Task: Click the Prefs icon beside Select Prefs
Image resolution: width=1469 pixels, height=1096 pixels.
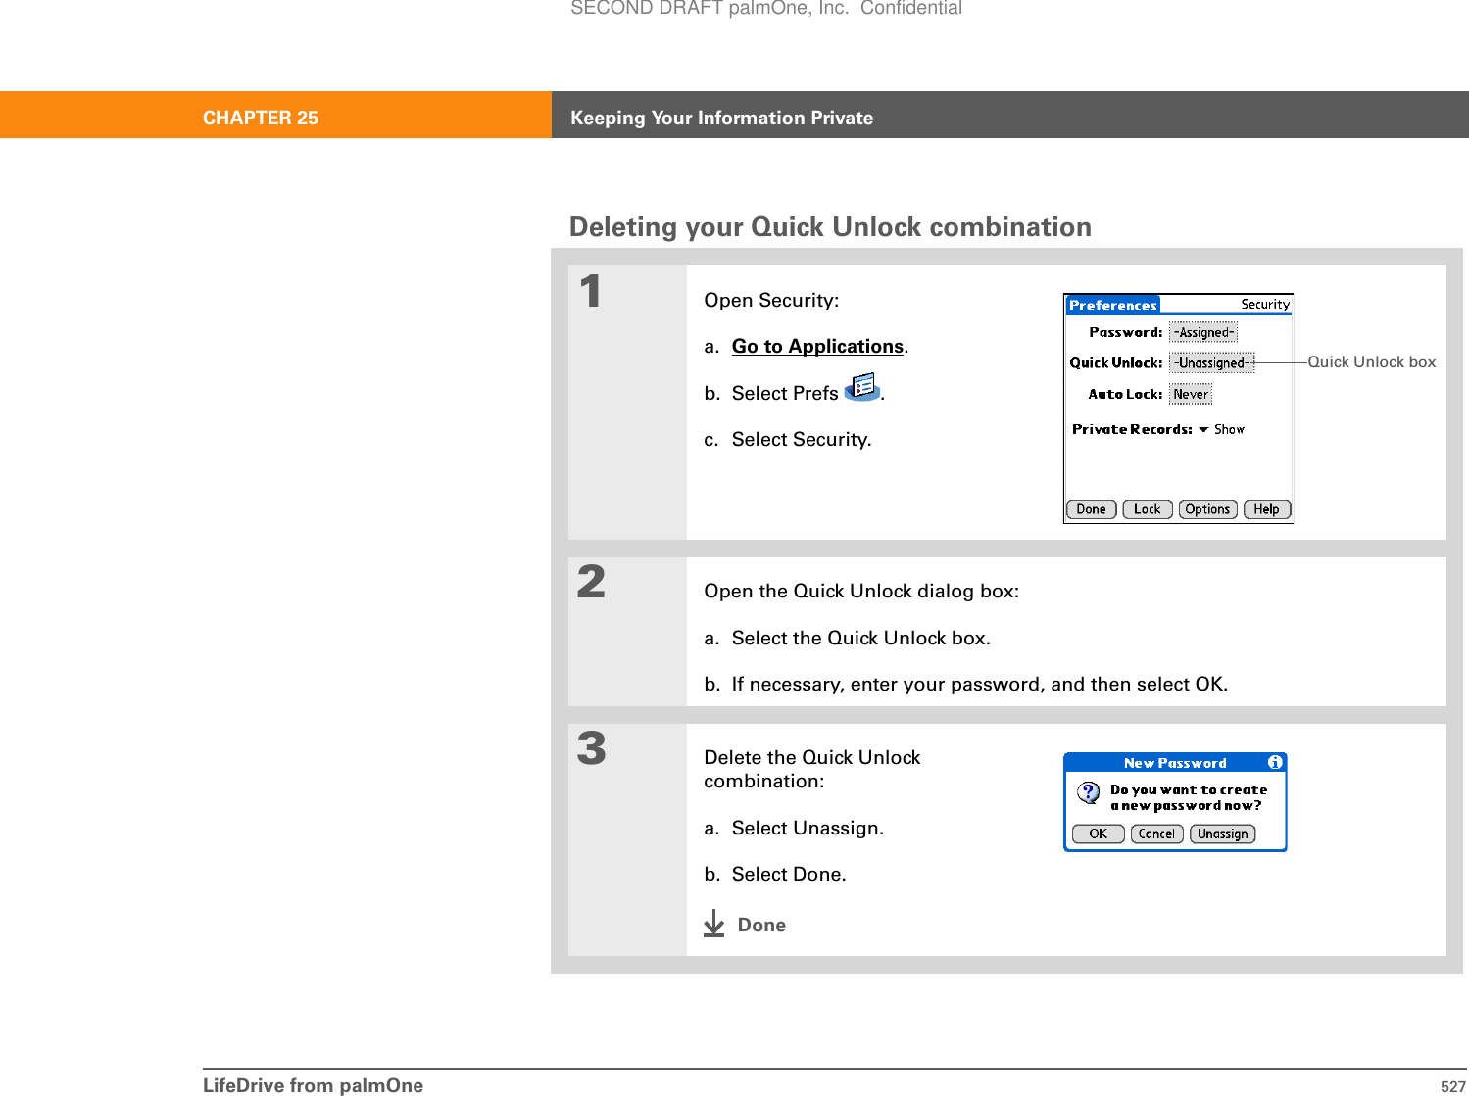Action: (x=862, y=387)
